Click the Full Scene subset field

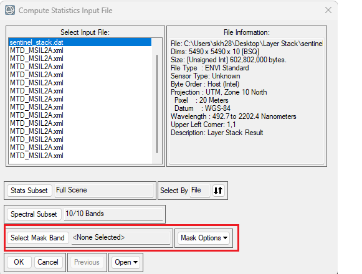(x=104, y=191)
